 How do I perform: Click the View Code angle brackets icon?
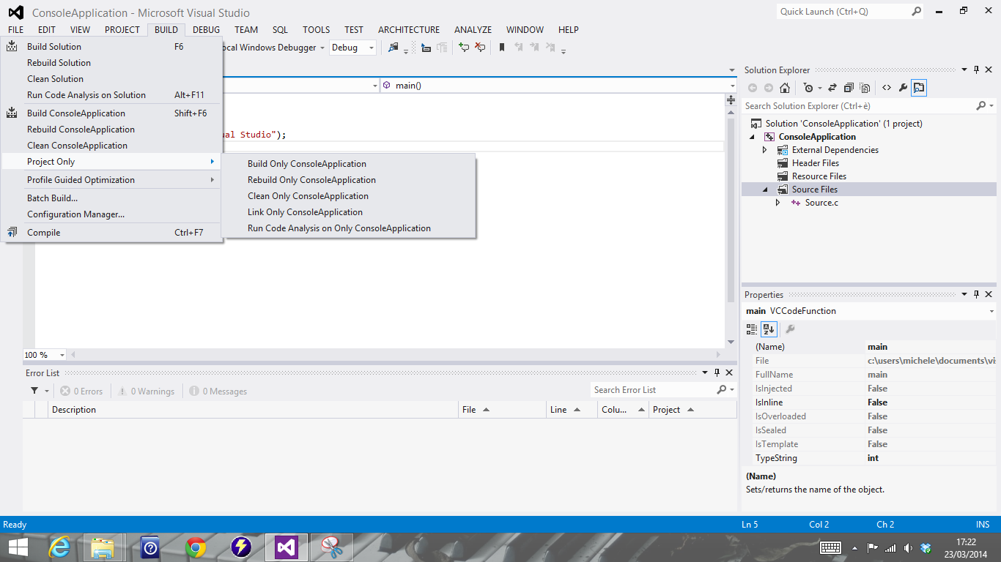coord(887,88)
